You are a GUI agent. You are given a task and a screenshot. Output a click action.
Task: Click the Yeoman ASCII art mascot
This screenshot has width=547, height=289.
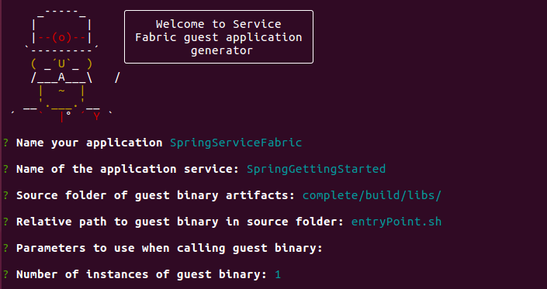(x=65, y=66)
